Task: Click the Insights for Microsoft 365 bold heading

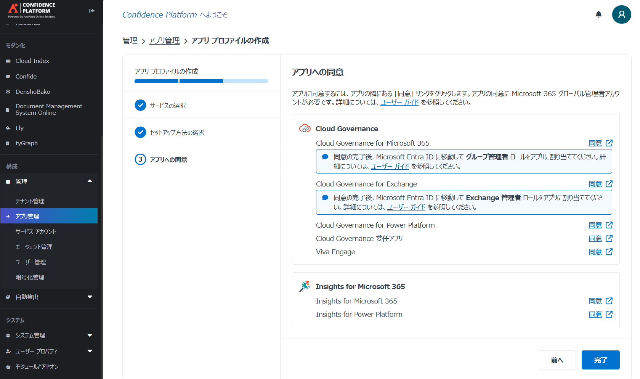Action: (x=360, y=286)
